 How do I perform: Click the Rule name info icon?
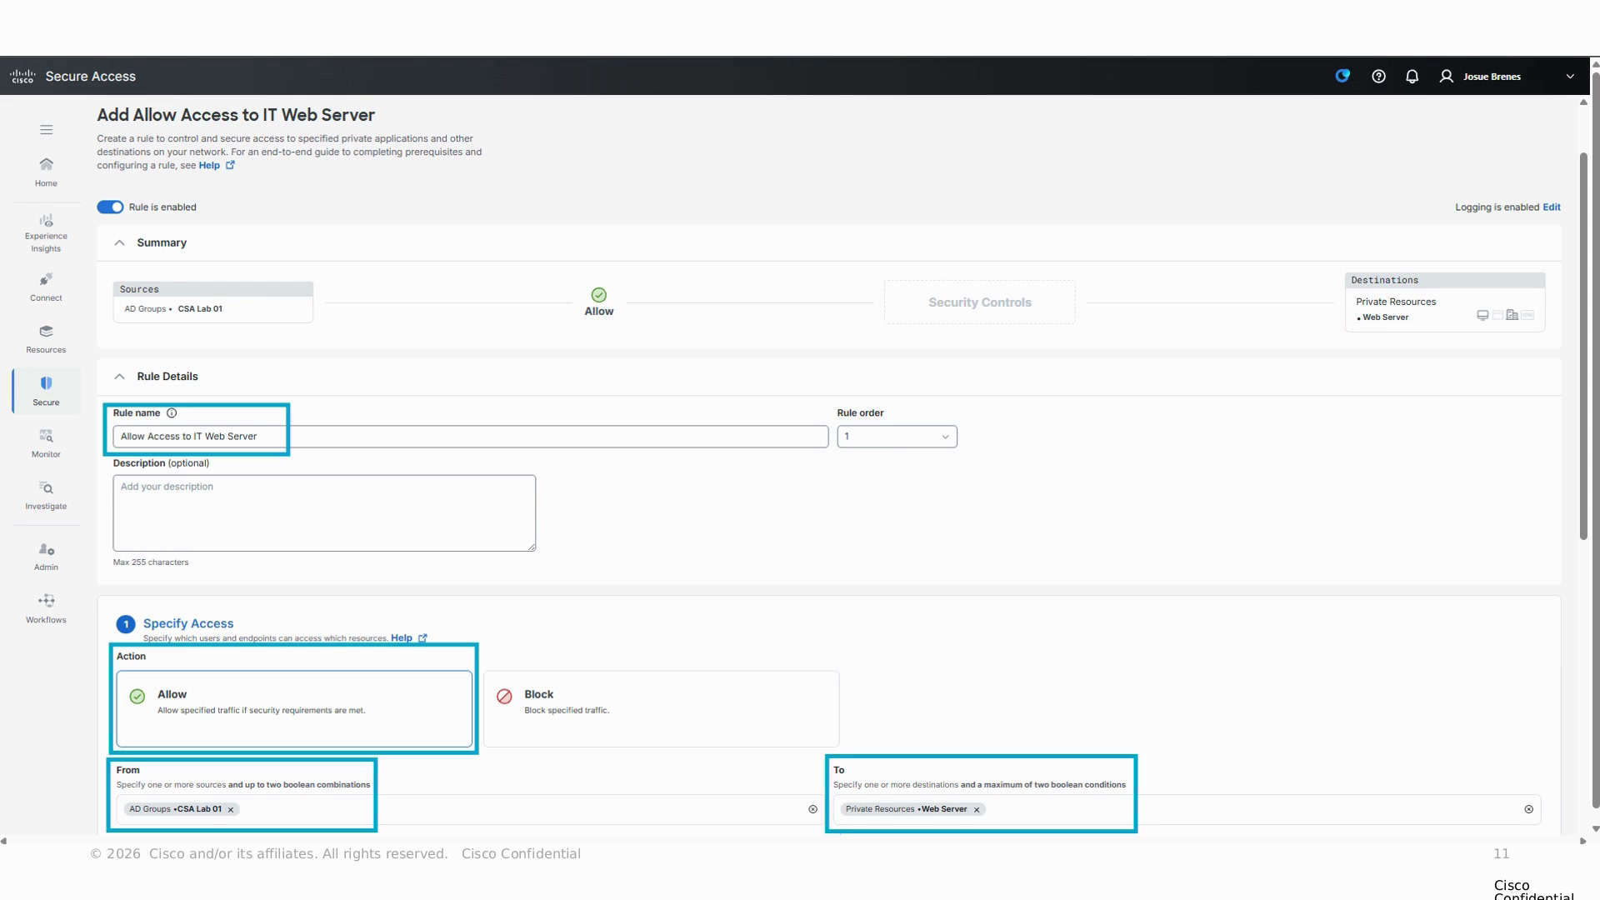pyautogui.click(x=172, y=413)
